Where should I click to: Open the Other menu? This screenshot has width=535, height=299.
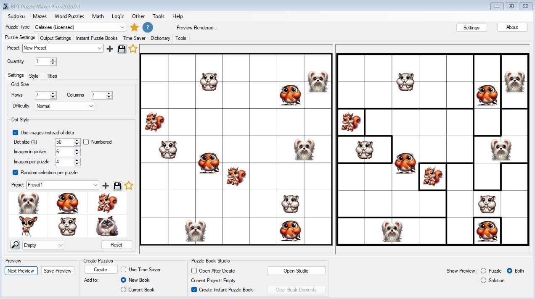(138, 16)
